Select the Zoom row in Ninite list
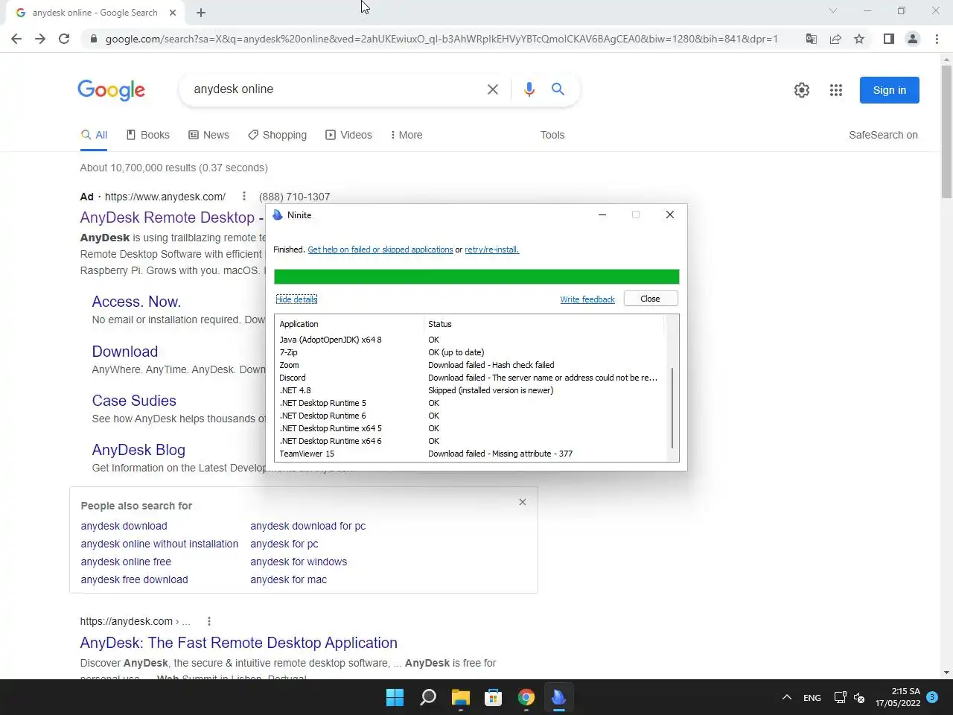This screenshot has height=715, width=953. pyautogui.click(x=470, y=365)
